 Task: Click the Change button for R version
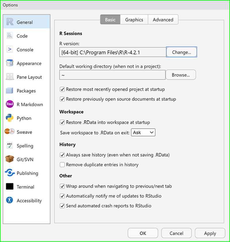(x=181, y=52)
